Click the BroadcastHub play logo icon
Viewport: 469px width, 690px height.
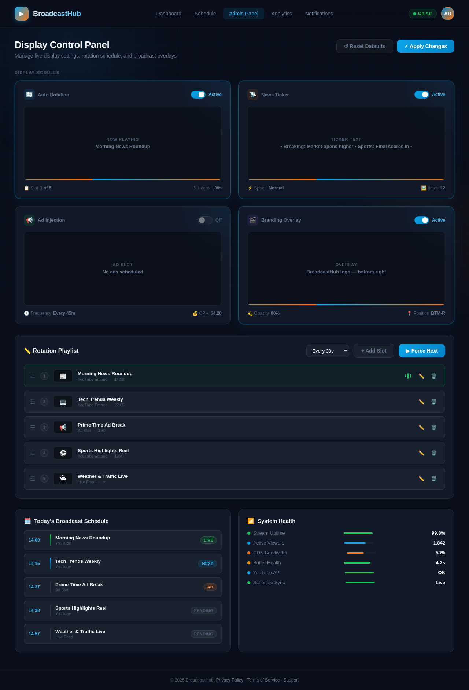point(22,14)
